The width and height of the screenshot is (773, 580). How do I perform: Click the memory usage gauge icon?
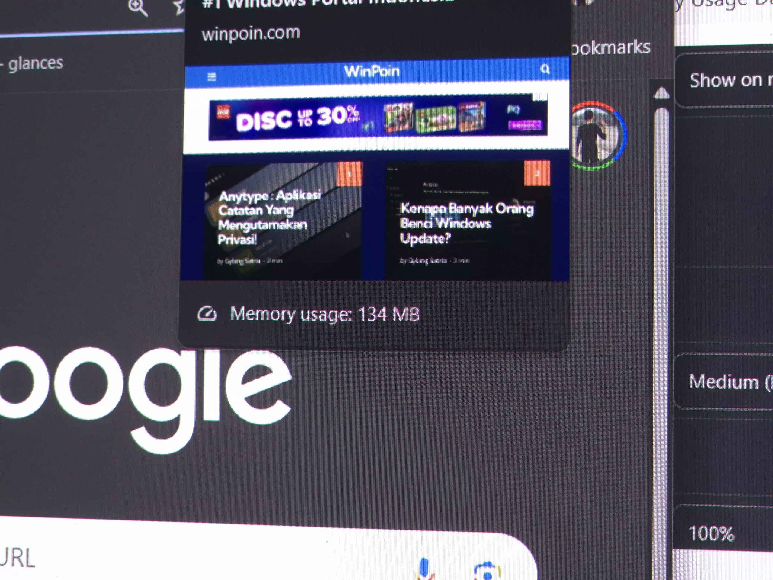(x=207, y=314)
